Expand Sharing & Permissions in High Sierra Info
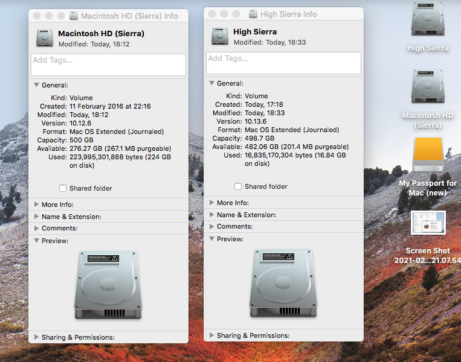Screen dimensions: 461x362 (211, 335)
